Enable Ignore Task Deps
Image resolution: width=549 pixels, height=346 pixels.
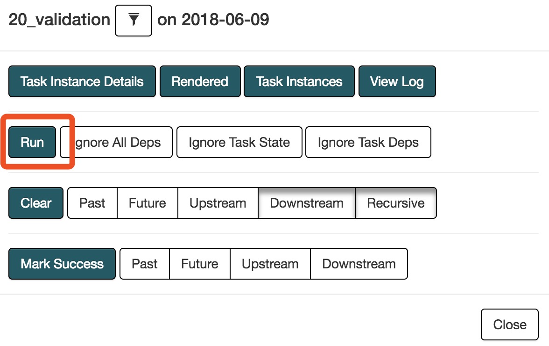point(368,142)
